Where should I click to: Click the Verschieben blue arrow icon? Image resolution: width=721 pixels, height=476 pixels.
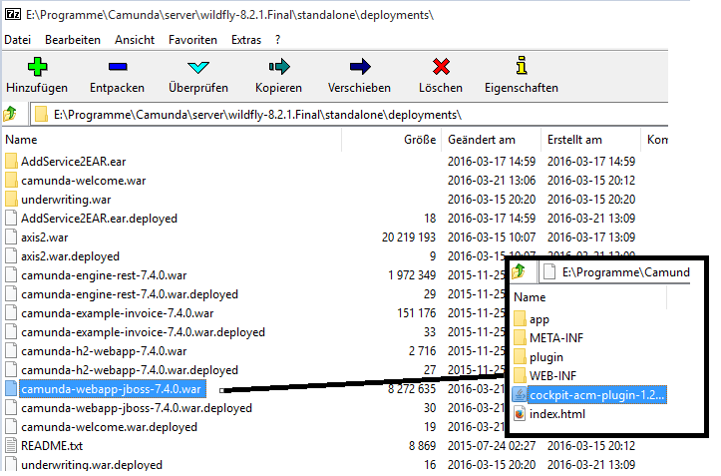pos(360,67)
